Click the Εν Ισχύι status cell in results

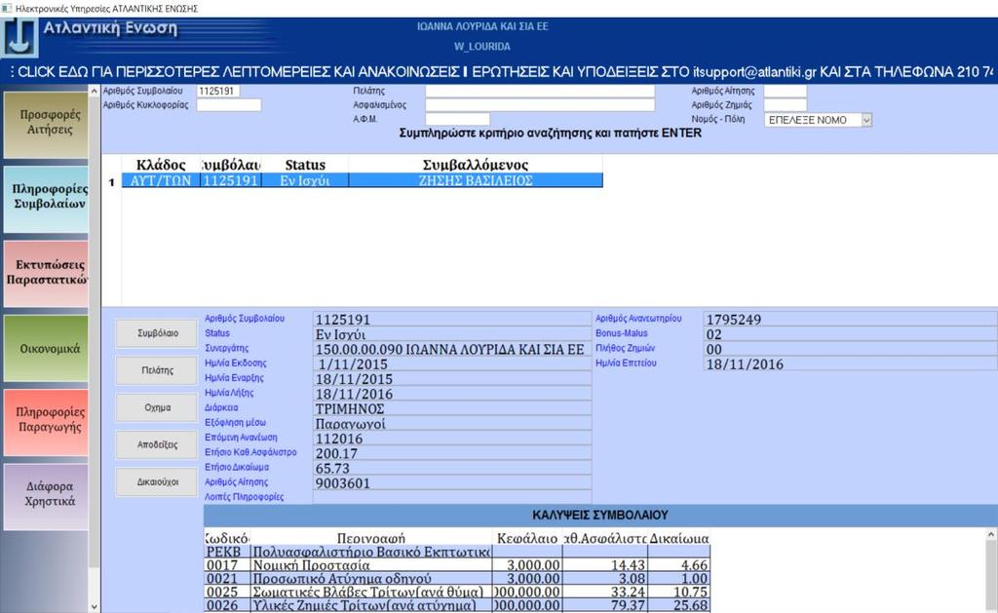click(305, 180)
